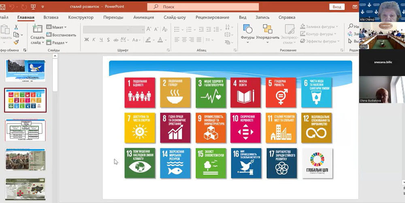Open Эффекты фигуры shape effects dropdown
This screenshot has width=405, height=203.
(320, 41)
